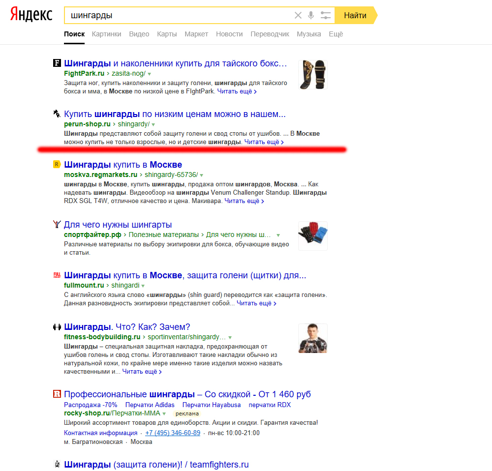
Task: Open result 'Шингарды купить в Москве' from regmarkets
Action: 123,165
